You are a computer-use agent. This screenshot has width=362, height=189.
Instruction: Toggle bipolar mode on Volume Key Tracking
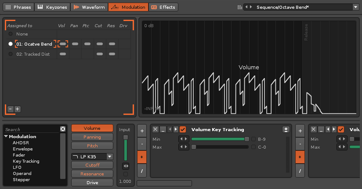tap(286, 129)
